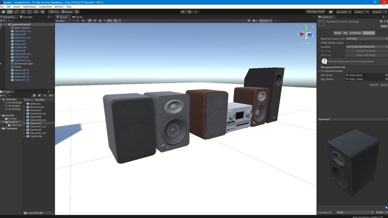Open the Assets menu

17,7
